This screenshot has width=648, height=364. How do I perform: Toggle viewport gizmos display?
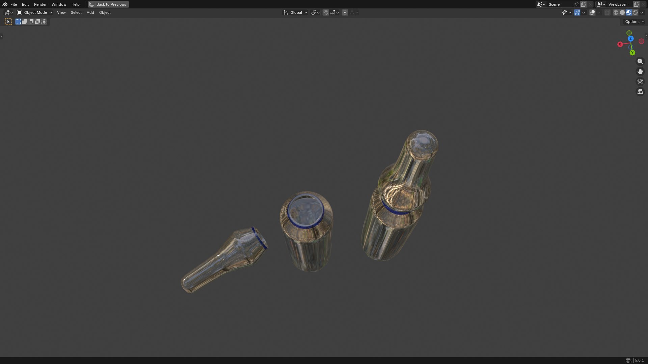577,12
